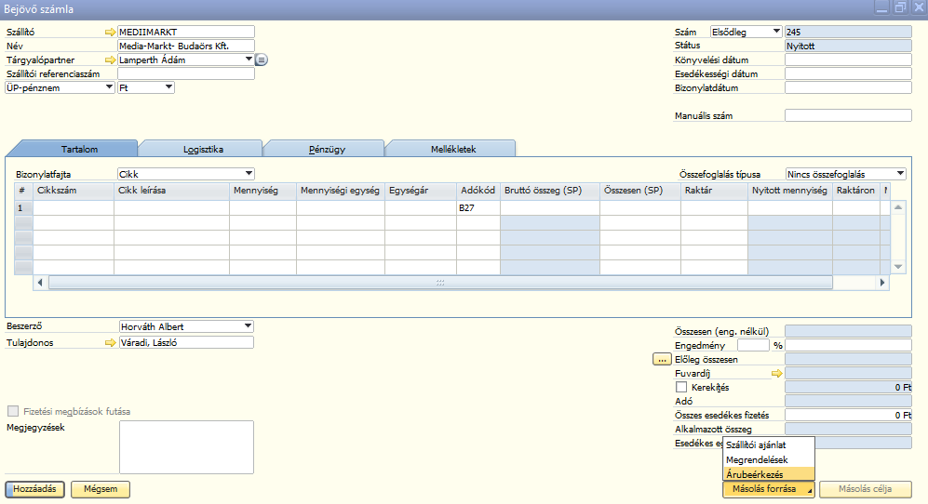This screenshot has height=504, width=928.
Task: Click the Megjegyzések text area
Action: pos(186,447)
